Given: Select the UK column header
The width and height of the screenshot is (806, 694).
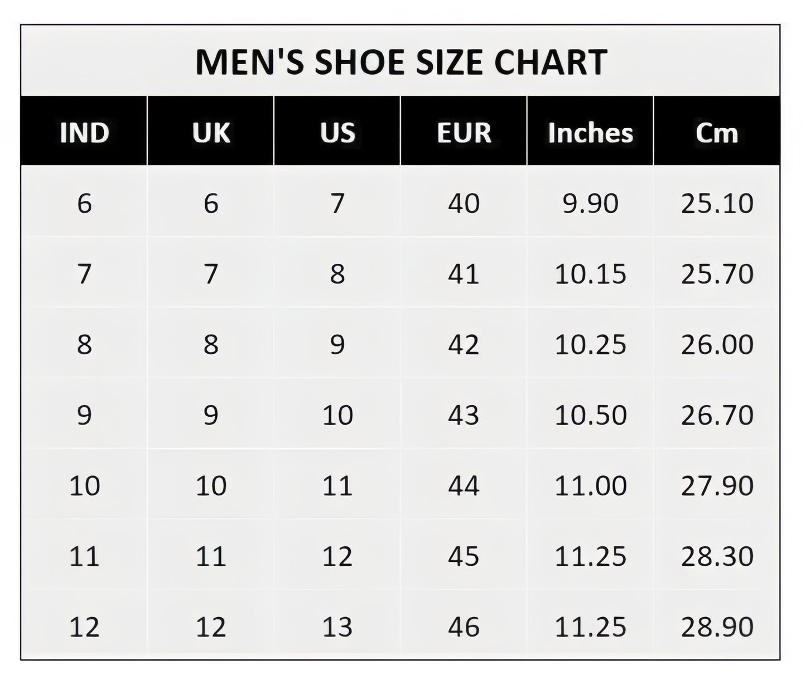Looking at the screenshot, I should click(x=211, y=132).
